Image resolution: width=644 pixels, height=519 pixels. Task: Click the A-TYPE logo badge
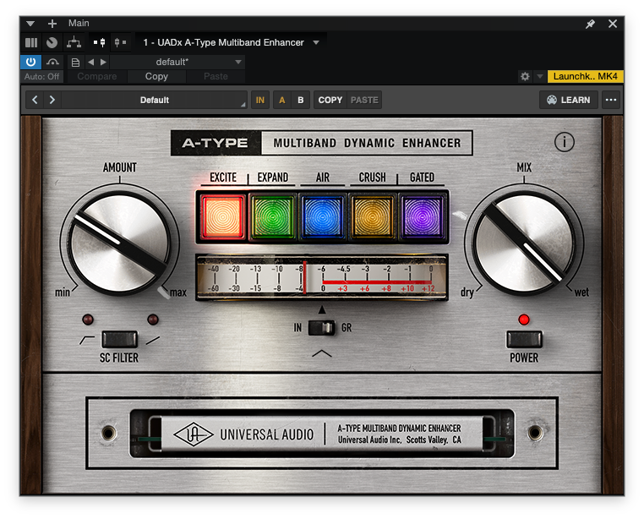pos(216,143)
